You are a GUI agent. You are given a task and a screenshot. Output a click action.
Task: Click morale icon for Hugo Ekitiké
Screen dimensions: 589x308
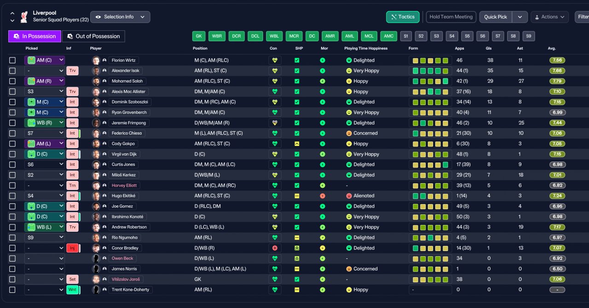click(x=323, y=196)
